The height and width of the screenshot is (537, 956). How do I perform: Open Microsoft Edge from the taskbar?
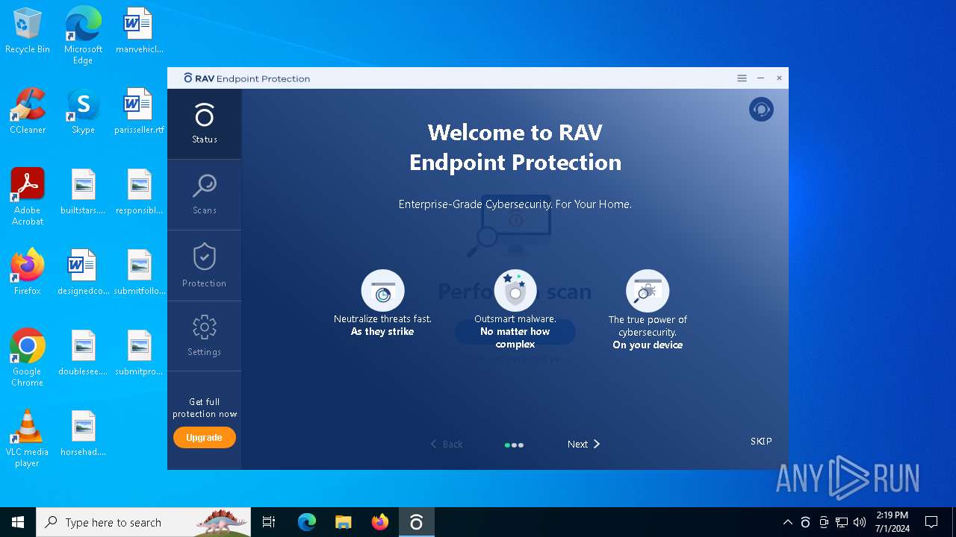coord(307,522)
